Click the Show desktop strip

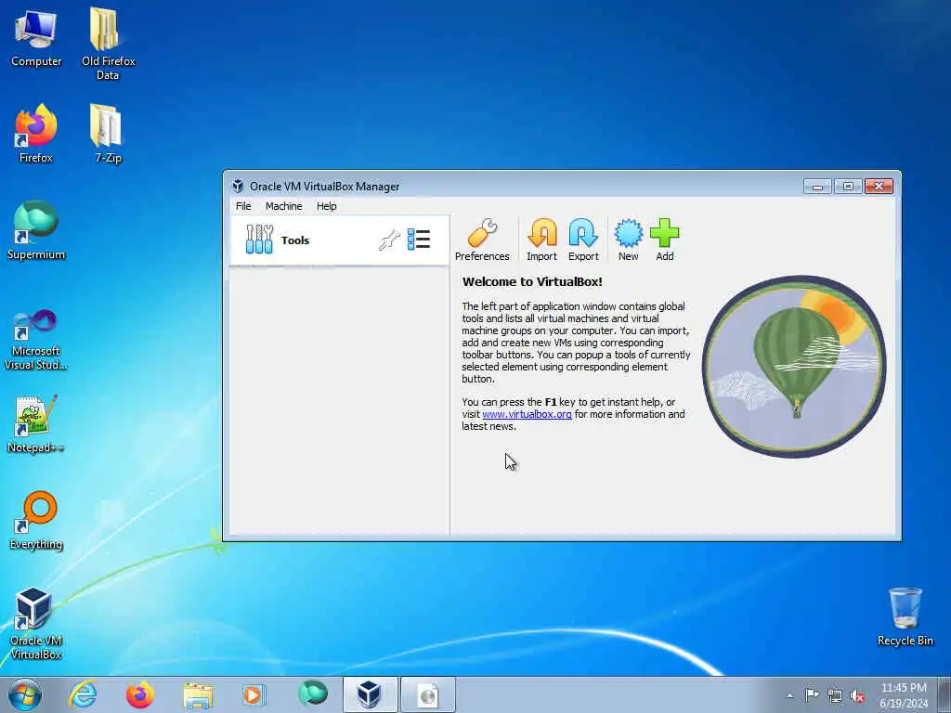click(944, 694)
